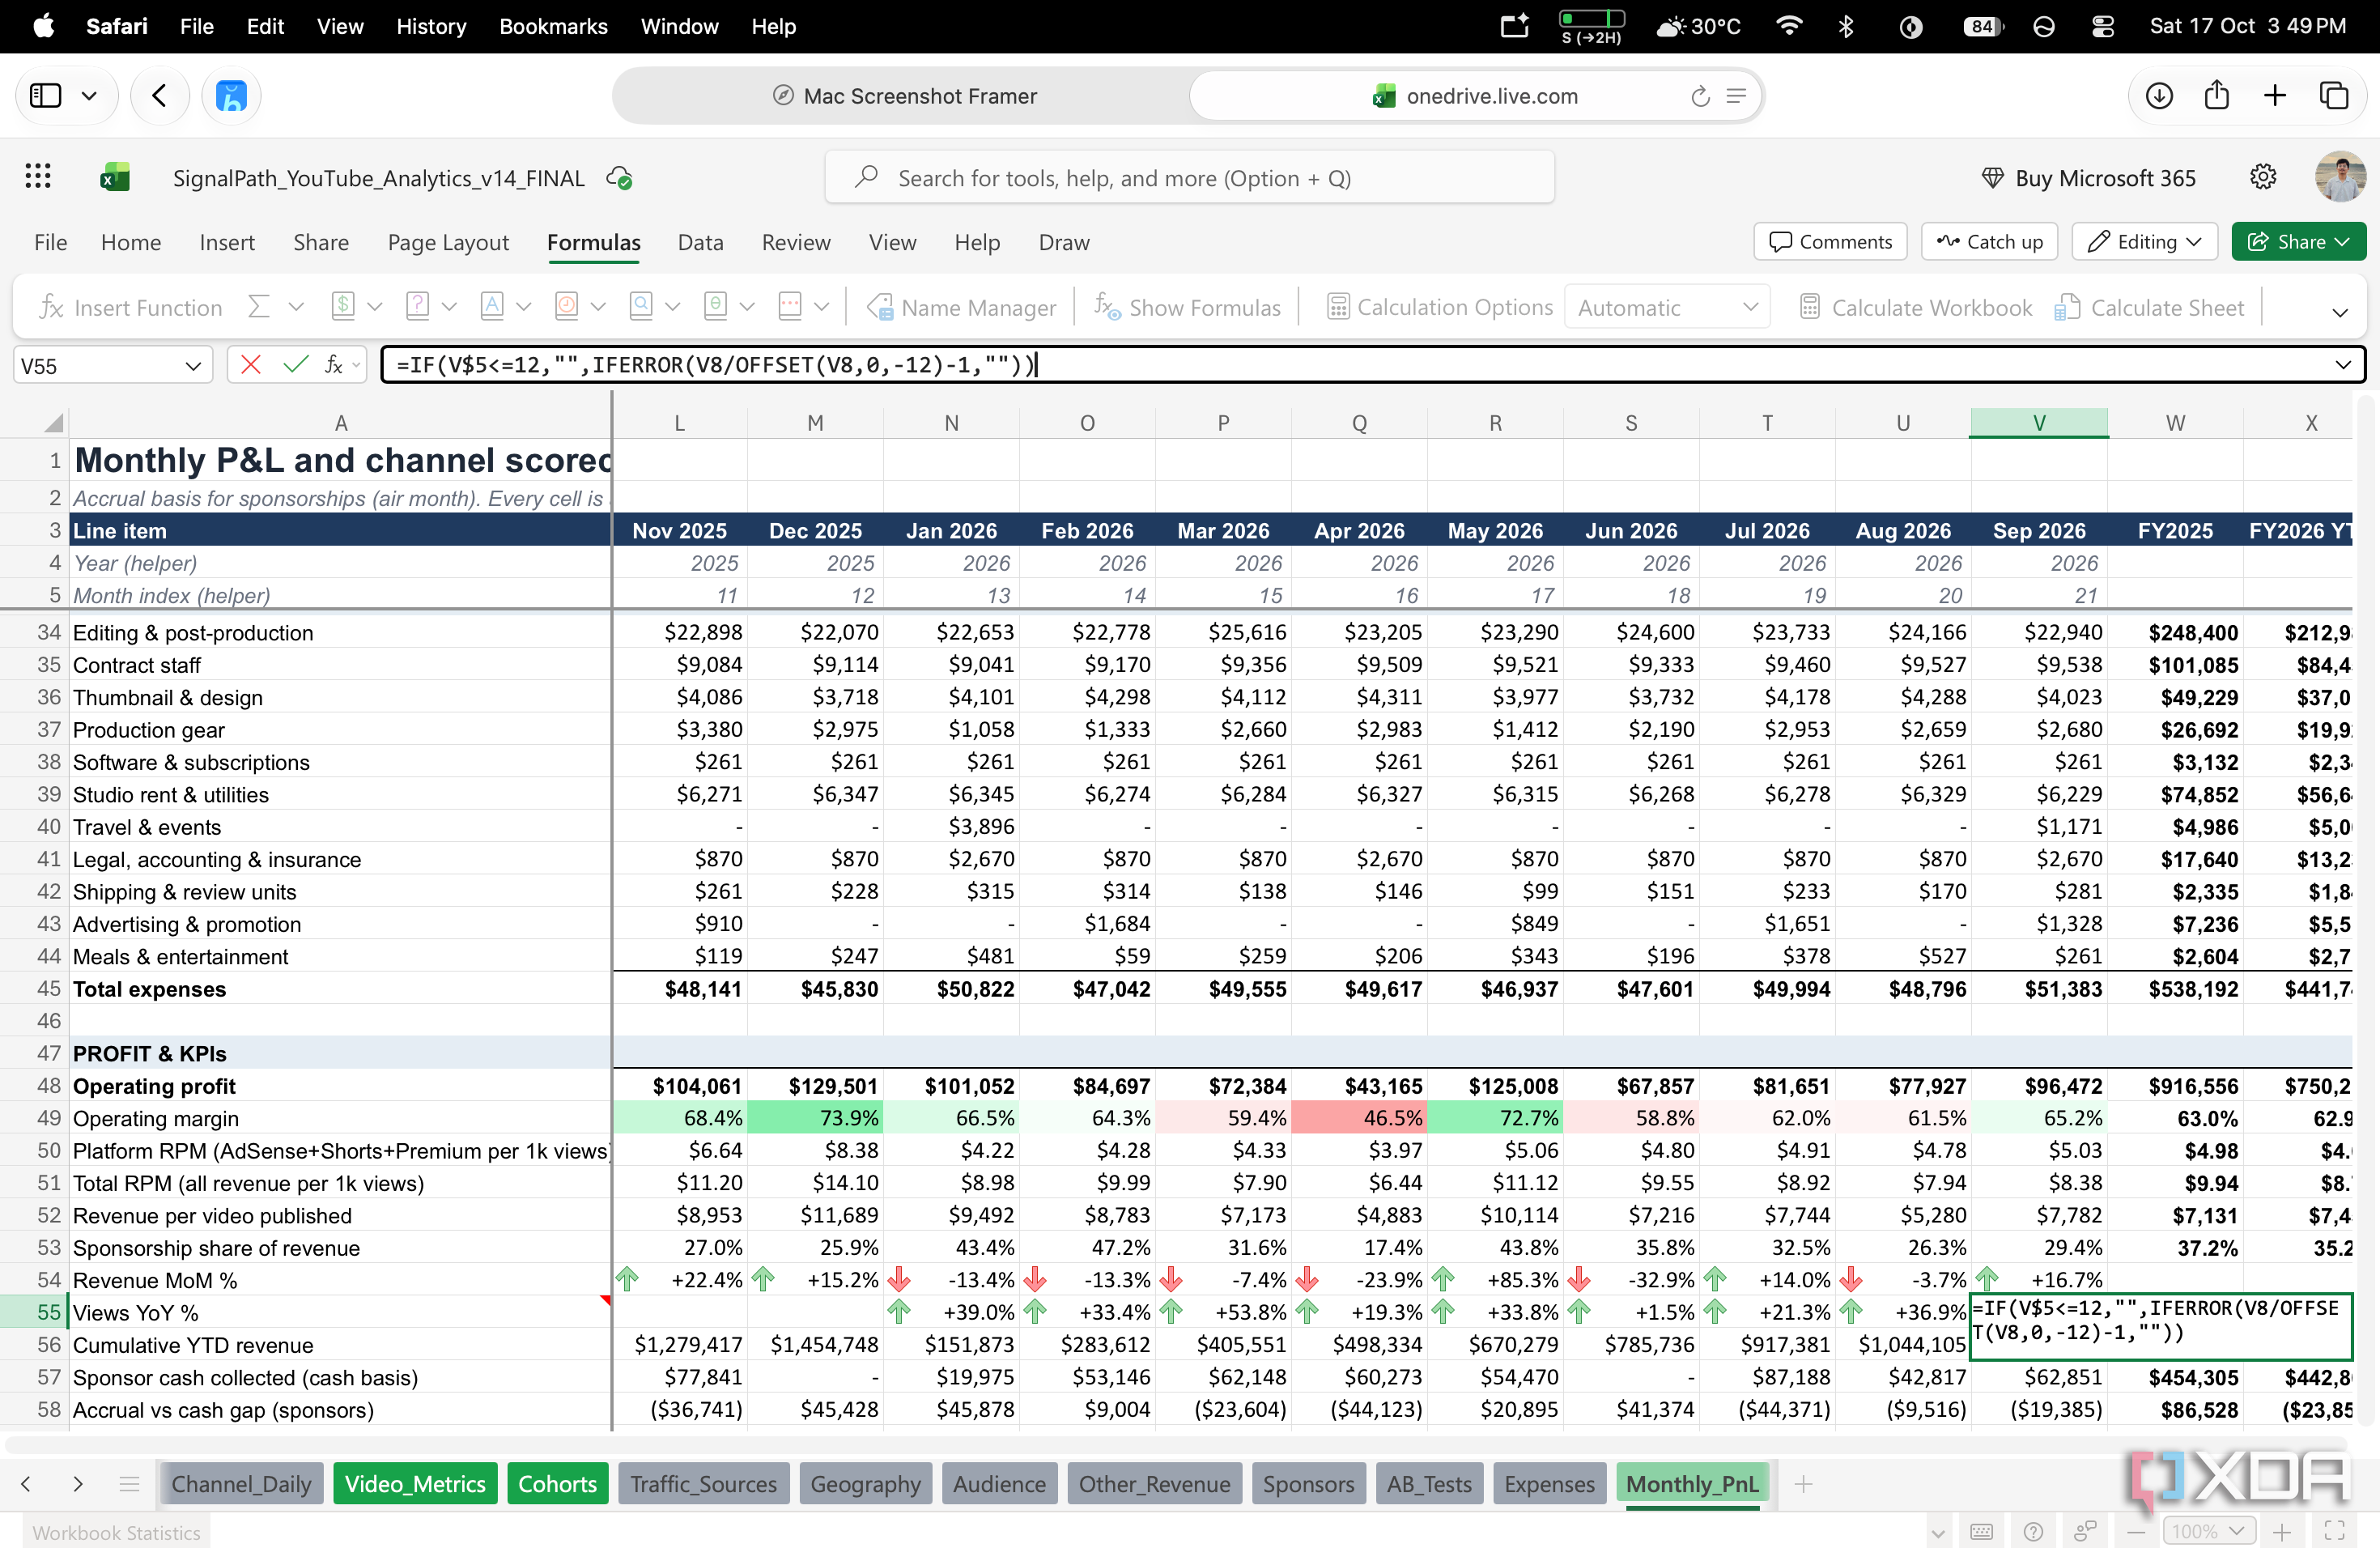
Task: Zoom out with the minus icon
Action: click(x=2137, y=1532)
